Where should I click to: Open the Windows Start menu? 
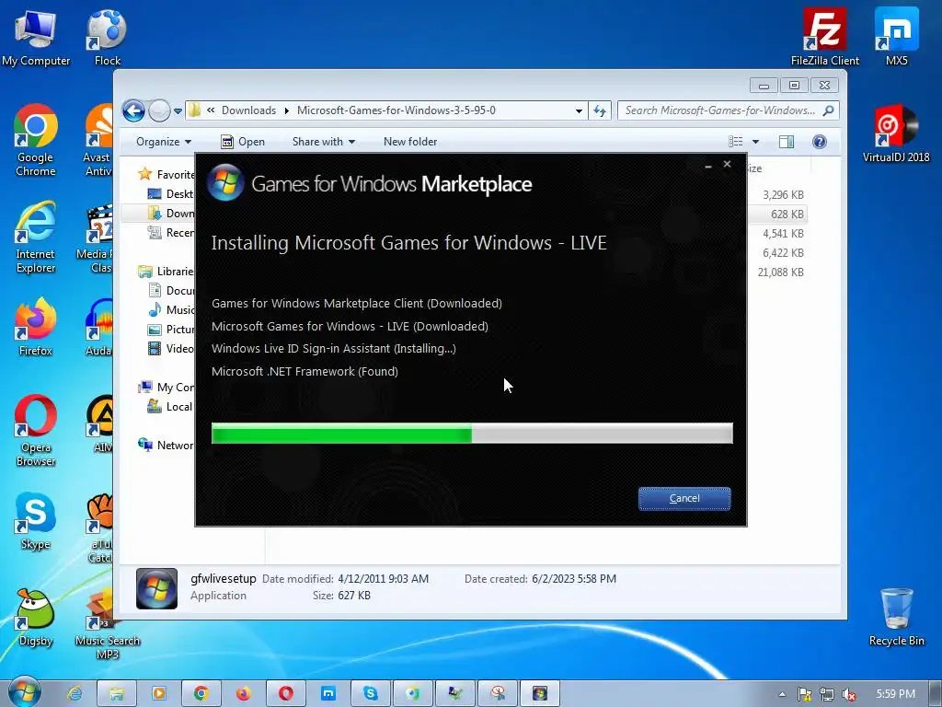24,692
